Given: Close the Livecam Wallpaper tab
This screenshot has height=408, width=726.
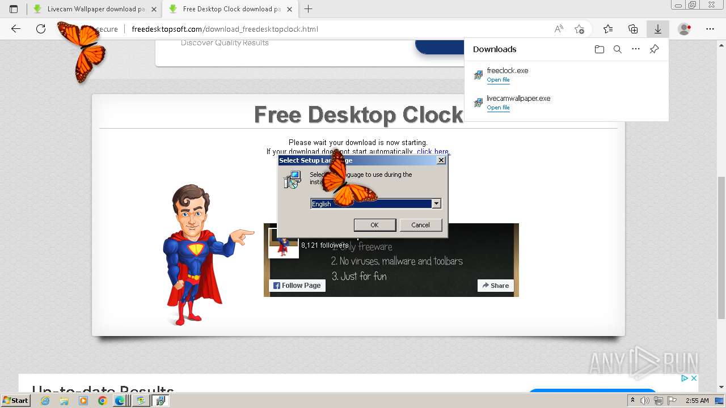Looking at the screenshot, I should point(154,9).
